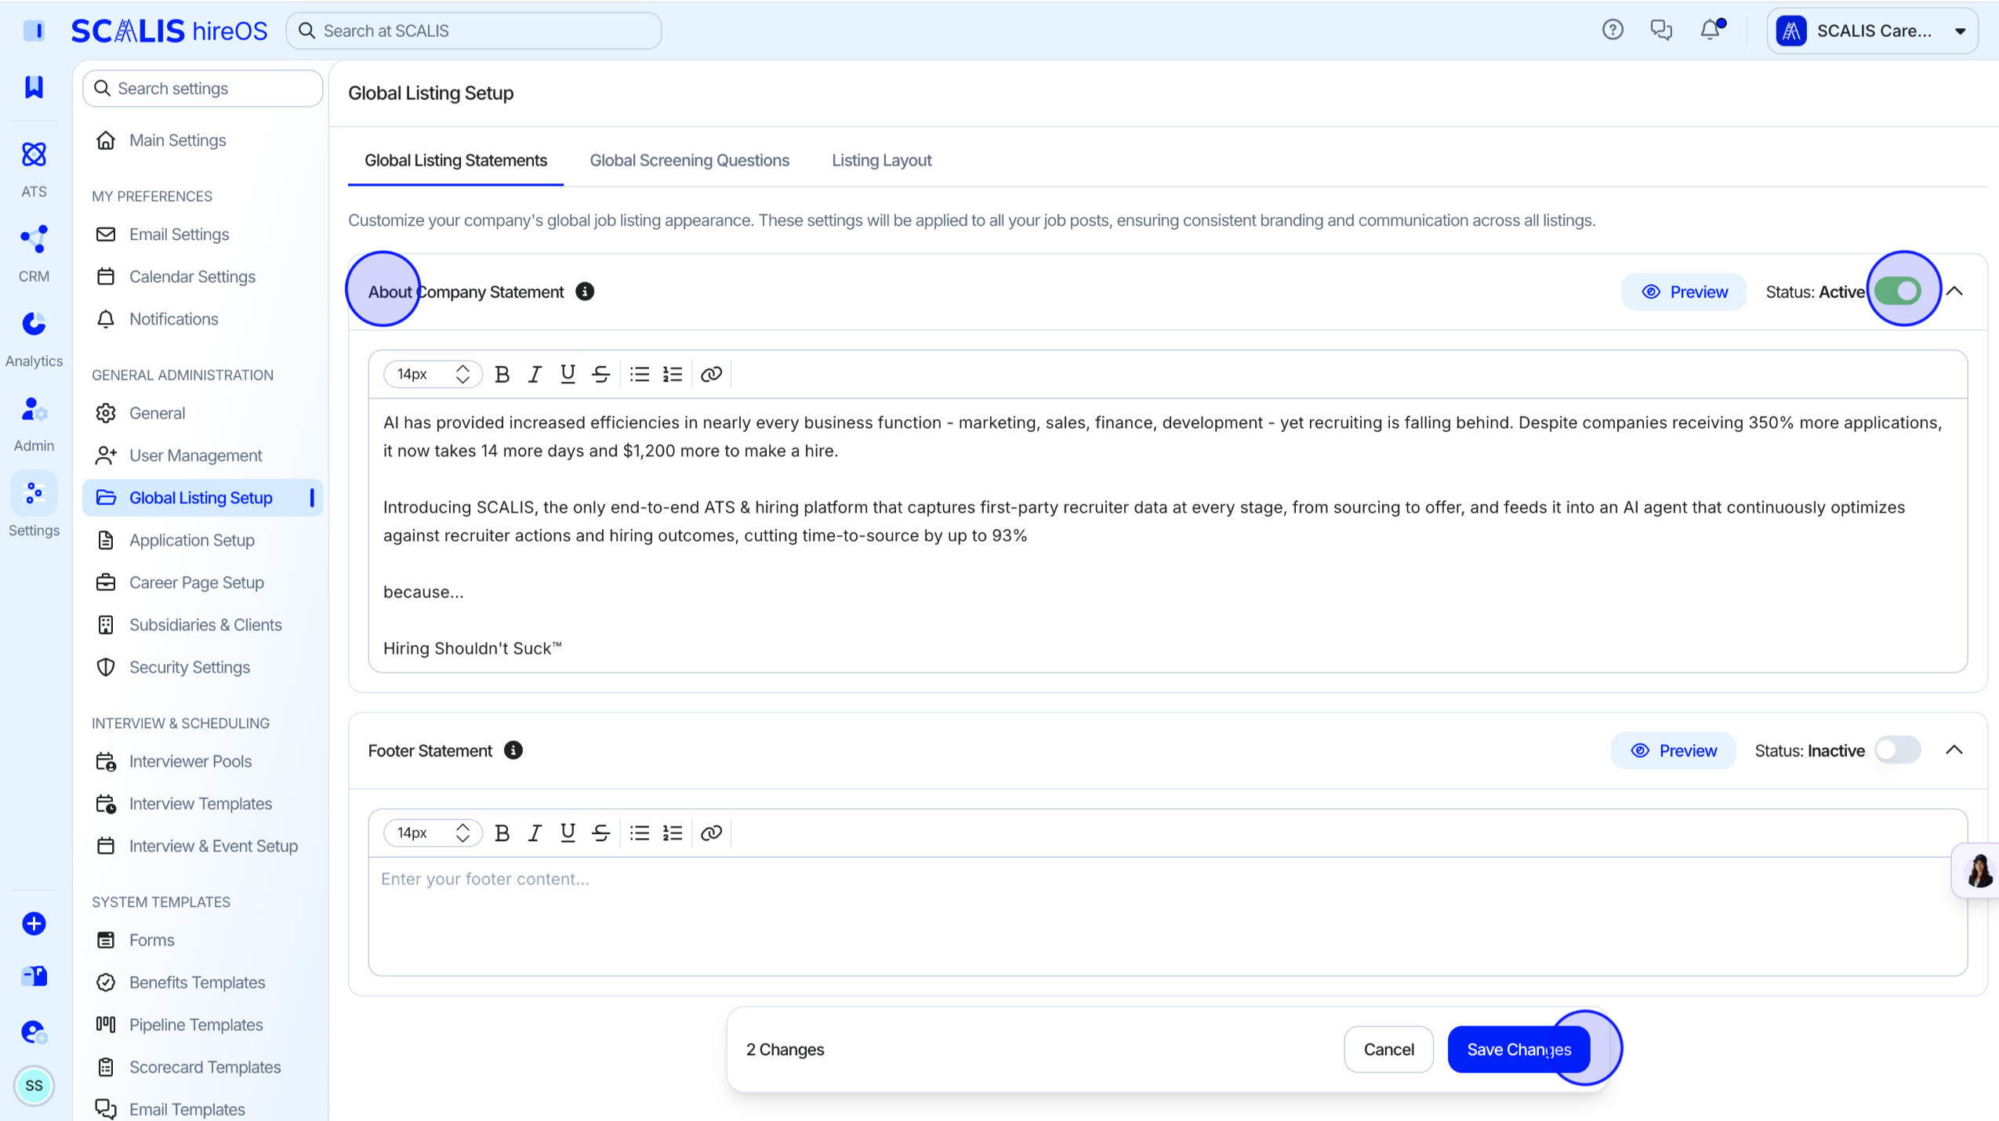The height and width of the screenshot is (1121, 1999).
Task: Open Calendar Settings in sidebar
Action: 202,277
